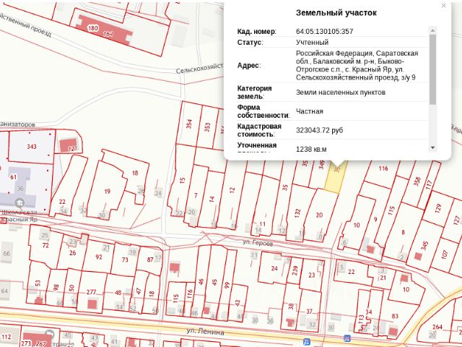Select building 180 at the top
Viewport: 462px width, 347px height.
click(x=92, y=28)
